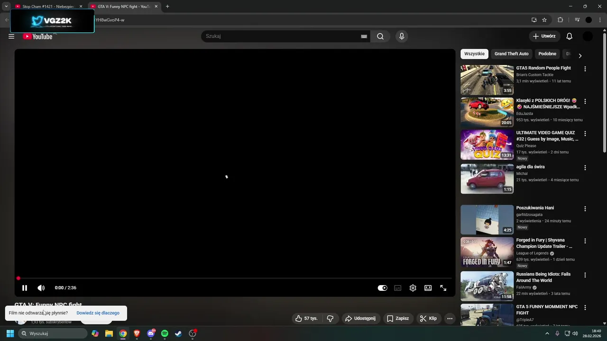The width and height of the screenshot is (607, 341).
Task: Open options for Forged in Fury video
Action: 585,241
